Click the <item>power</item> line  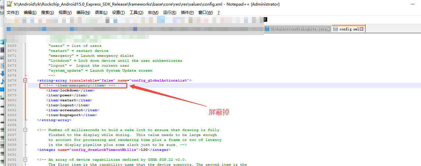(67, 95)
